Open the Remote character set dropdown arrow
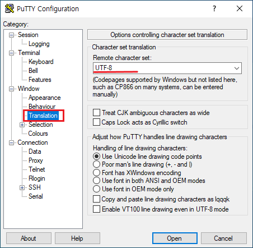This screenshot has width=253, height=248. [x=237, y=68]
